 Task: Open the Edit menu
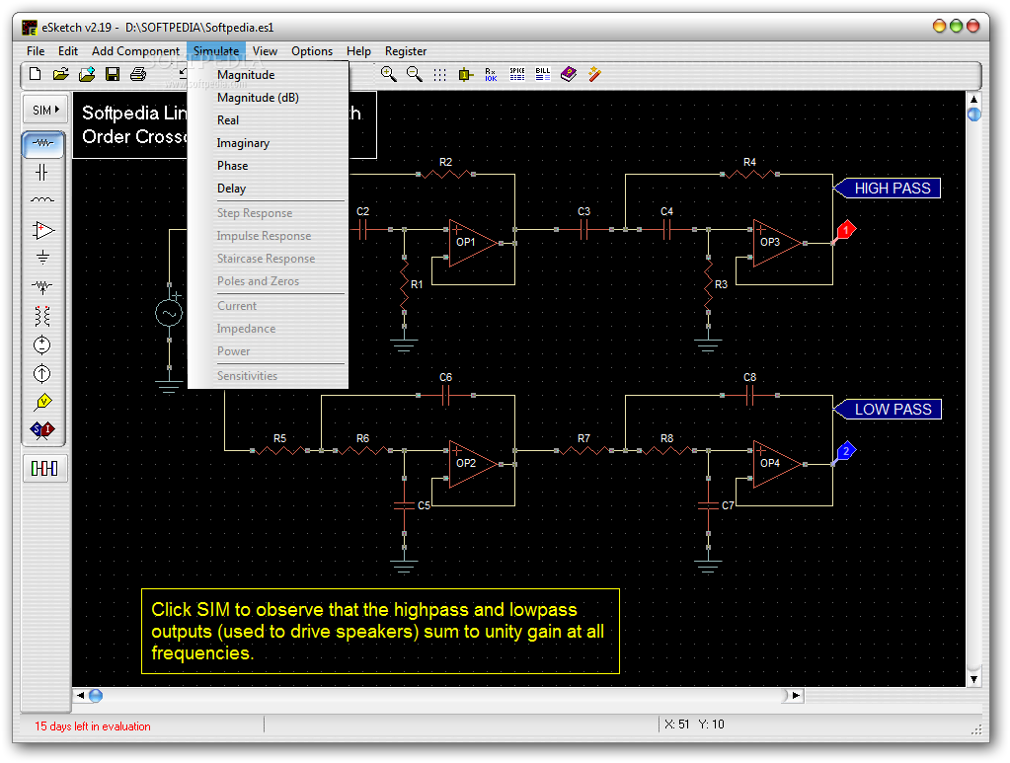click(68, 51)
